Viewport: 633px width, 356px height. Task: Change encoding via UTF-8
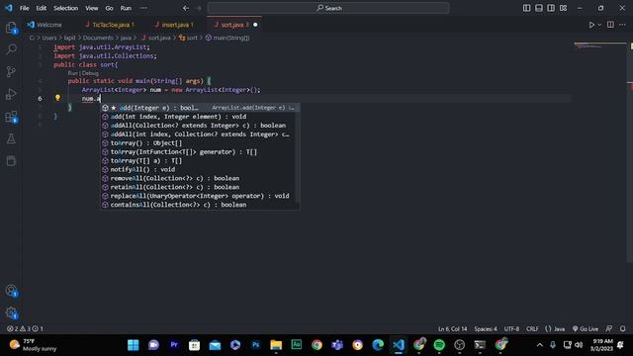[511, 329]
